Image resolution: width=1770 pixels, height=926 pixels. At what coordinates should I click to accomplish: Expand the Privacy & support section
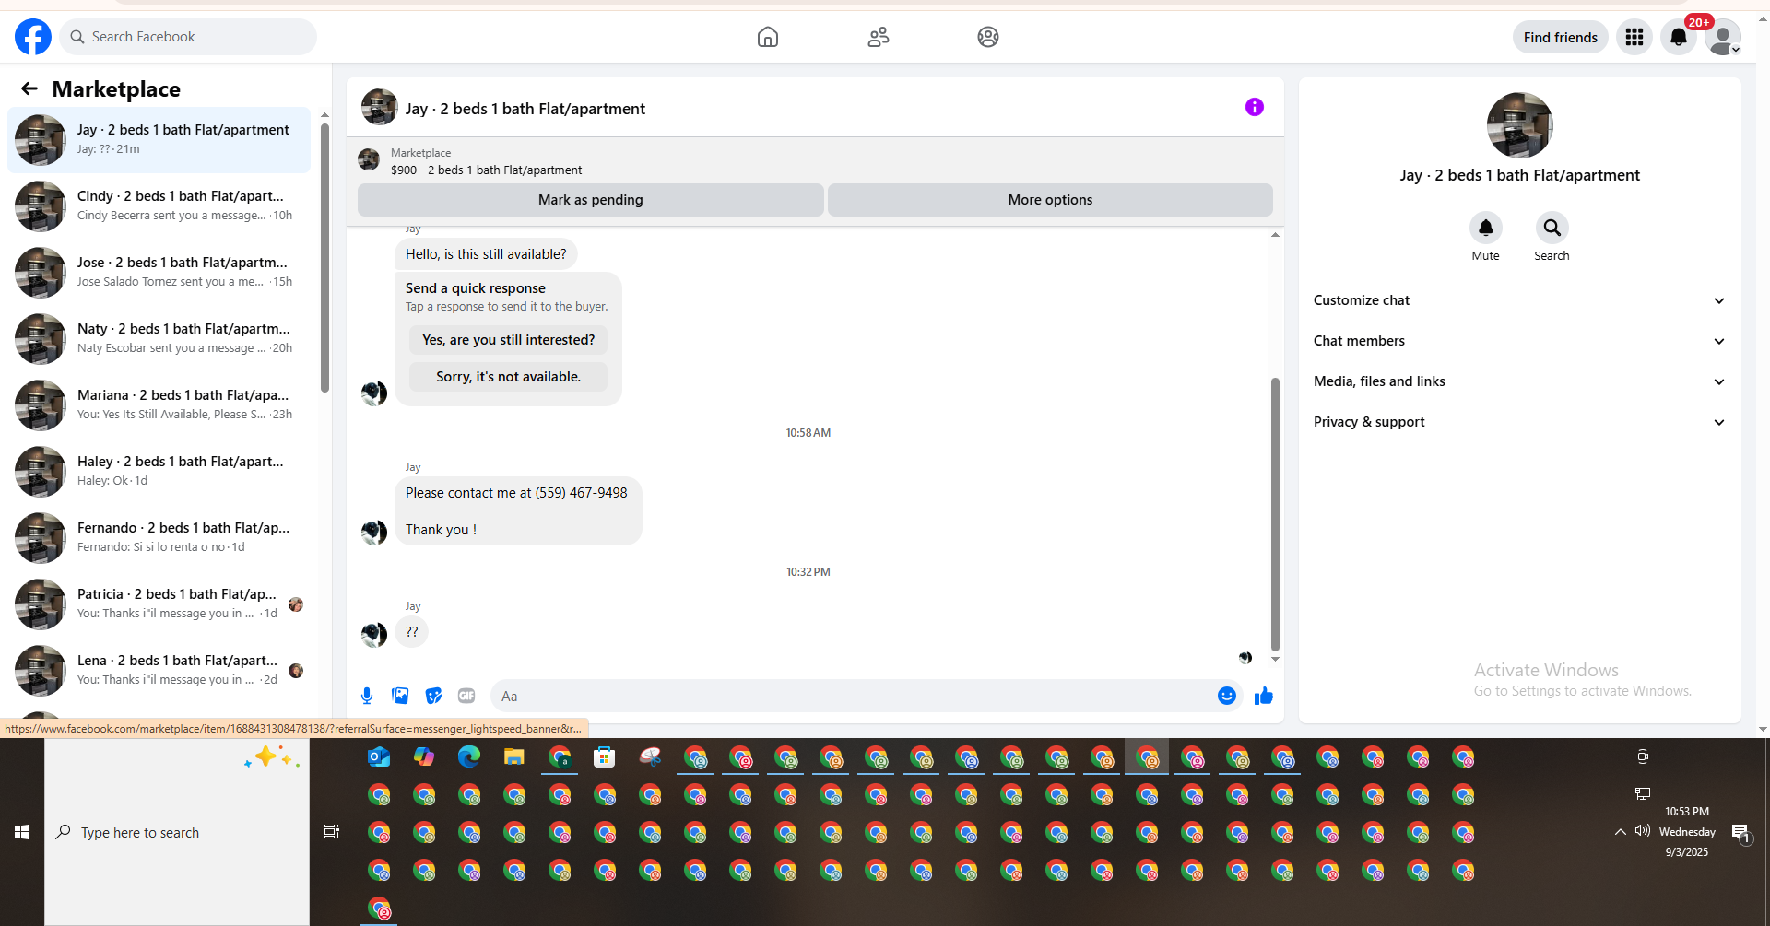[x=1520, y=422]
